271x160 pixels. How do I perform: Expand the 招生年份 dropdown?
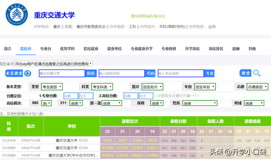205,87
